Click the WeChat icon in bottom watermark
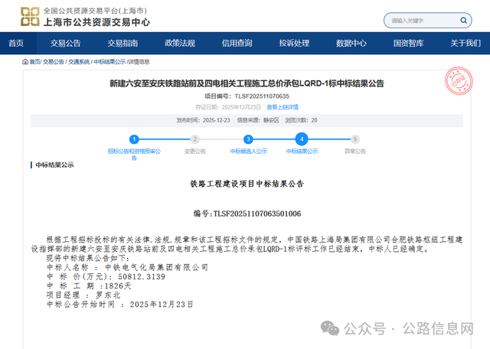 331,328
